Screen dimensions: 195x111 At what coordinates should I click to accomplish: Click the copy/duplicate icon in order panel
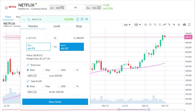coord(77,19)
